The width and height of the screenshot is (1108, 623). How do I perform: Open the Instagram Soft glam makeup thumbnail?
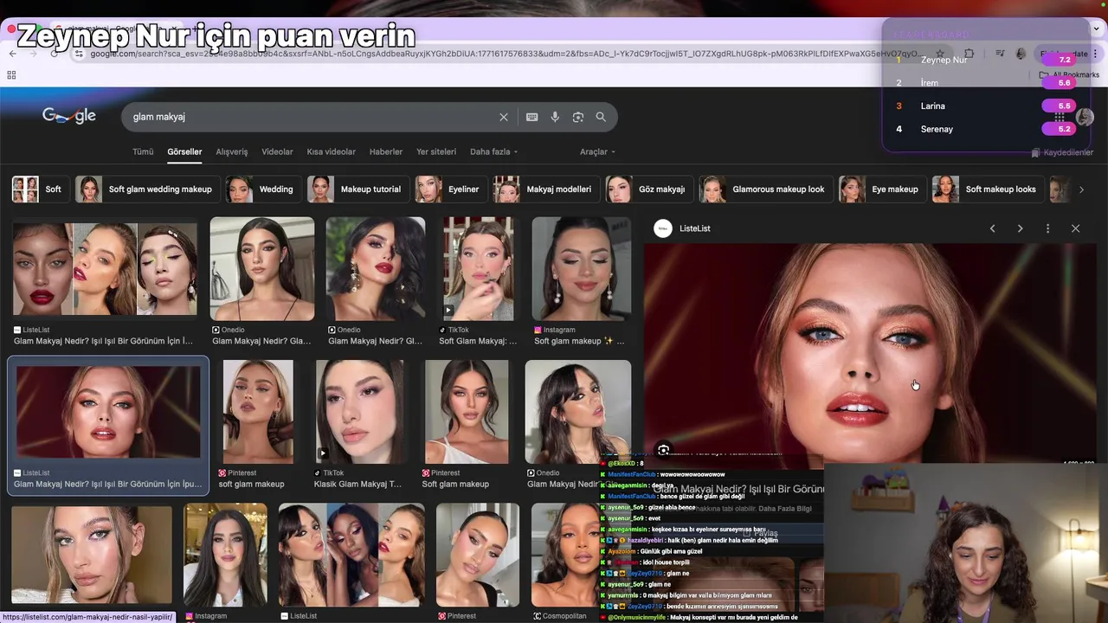(582, 269)
